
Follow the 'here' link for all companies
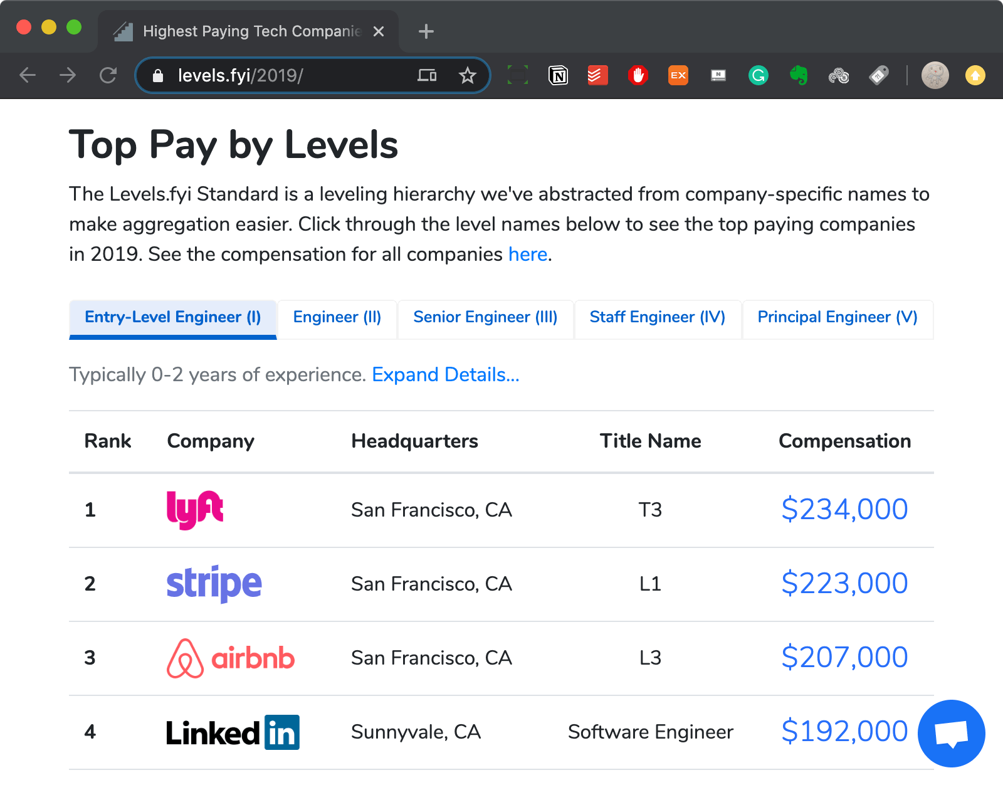click(528, 255)
